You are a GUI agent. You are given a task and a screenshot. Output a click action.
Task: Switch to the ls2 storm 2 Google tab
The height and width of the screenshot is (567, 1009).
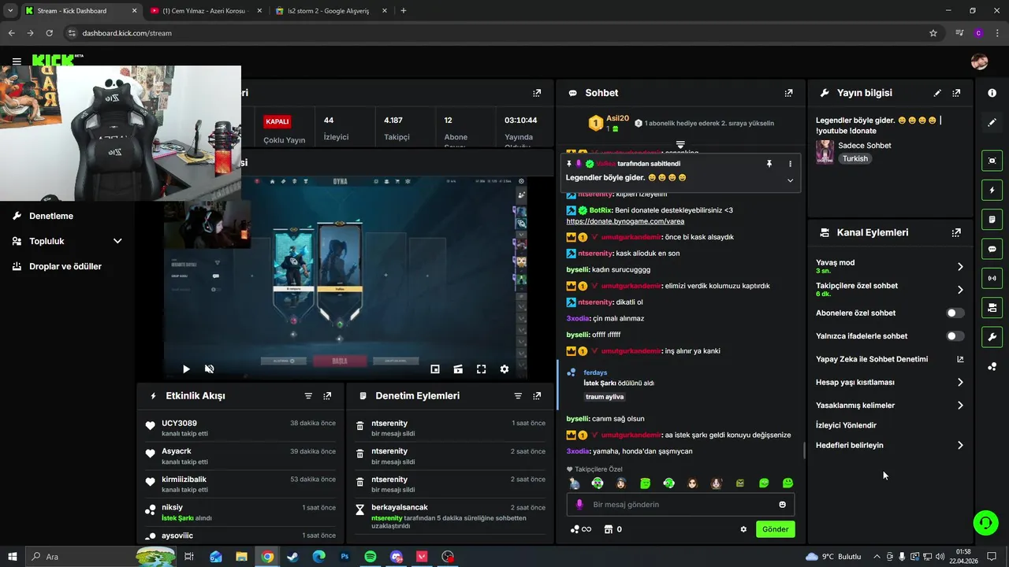[x=330, y=11]
